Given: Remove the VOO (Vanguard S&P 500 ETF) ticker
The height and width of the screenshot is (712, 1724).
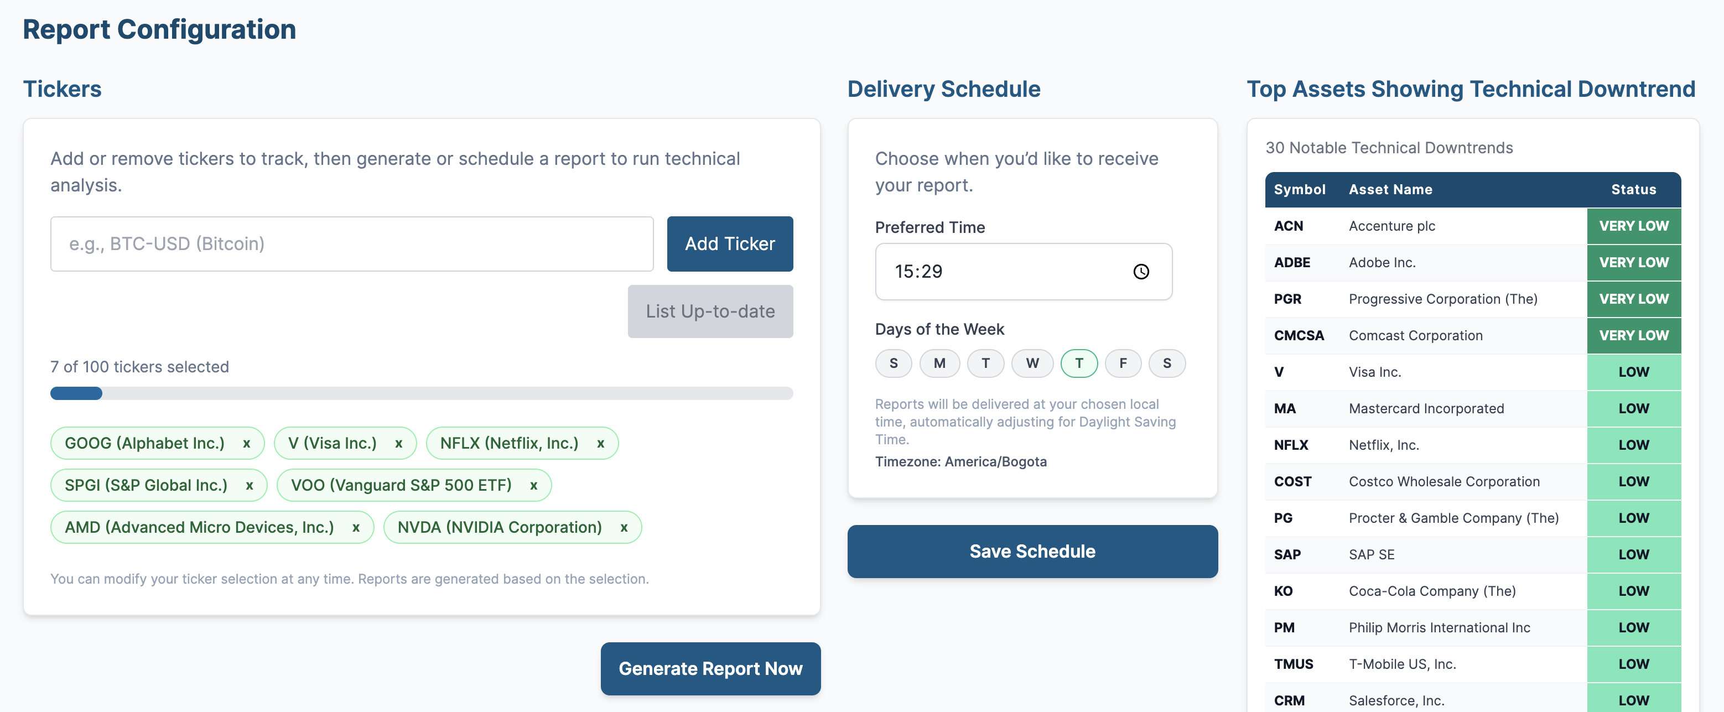Looking at the screenshot, I should (x=533, y=485).
